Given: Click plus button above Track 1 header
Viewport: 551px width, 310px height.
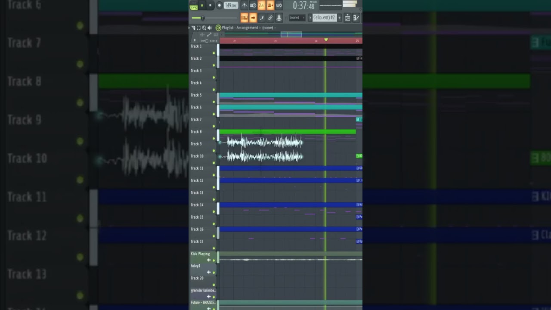Looking at the screenshot, I should (x=195, y=40).
